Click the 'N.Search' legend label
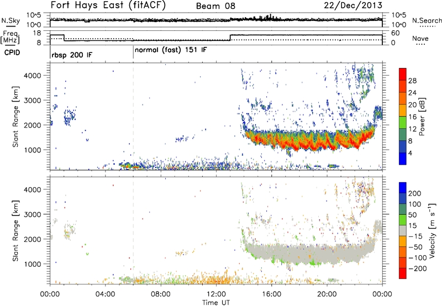 click(427, 20)
